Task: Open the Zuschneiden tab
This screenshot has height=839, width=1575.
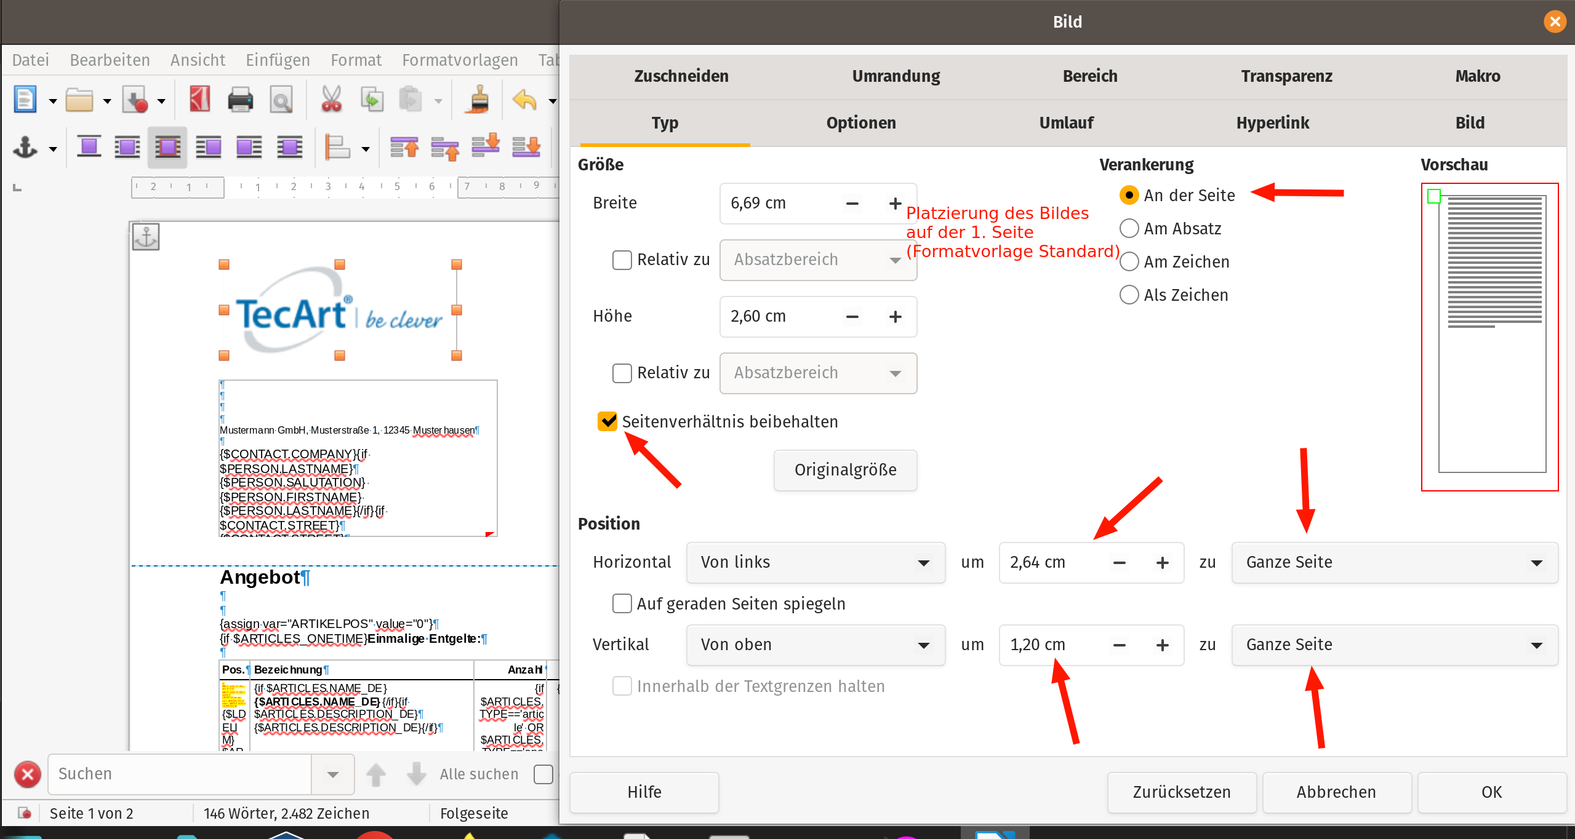Action: coord(681,76)
